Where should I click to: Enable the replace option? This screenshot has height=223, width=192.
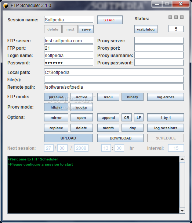click(56, 128)
